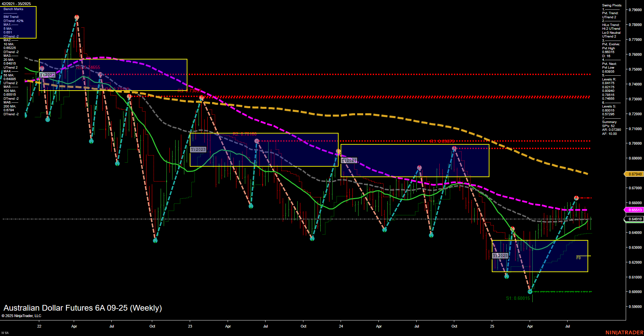The height and width of the screenshot is (336, 644).
Task: Select the Y:2025 year label
Action: (x=500, y=256)
